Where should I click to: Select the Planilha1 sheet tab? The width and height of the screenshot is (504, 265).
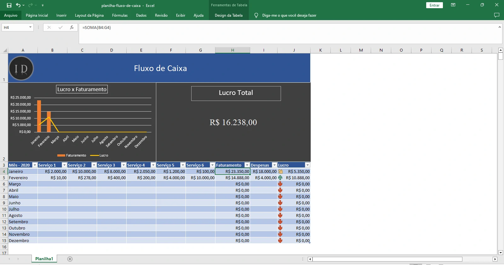(44, 259)
